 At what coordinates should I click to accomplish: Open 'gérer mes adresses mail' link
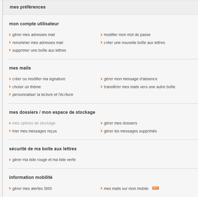[33, 35]
